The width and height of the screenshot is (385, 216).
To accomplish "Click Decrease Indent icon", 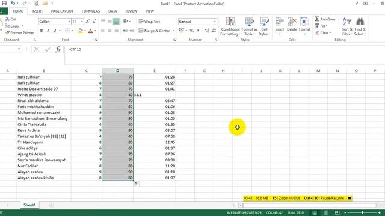I will coord(126,31).
